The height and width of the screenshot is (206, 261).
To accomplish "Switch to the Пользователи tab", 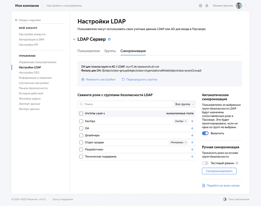I will 88,51.
